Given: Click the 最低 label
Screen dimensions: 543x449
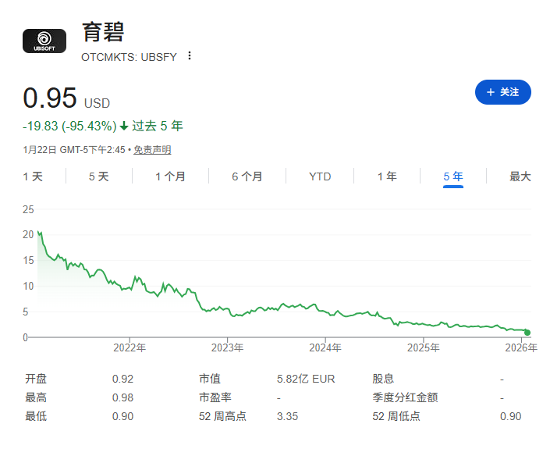Looking at the screenshot, I should 36,416.
